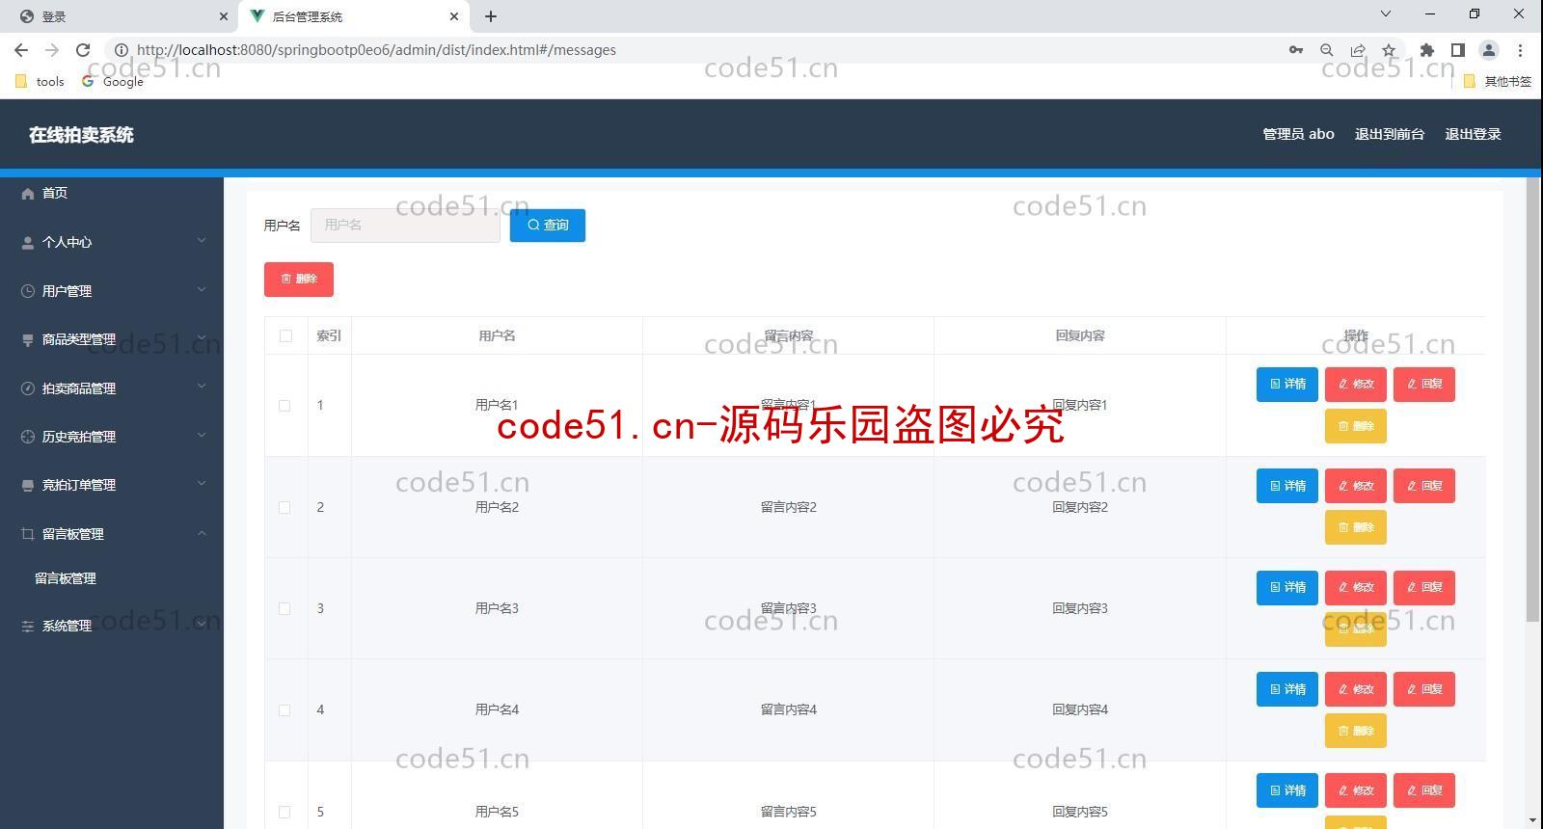Click 修改 for row 用户名2
Viewport: 1543px width, 829px height.
(1356, 486)
